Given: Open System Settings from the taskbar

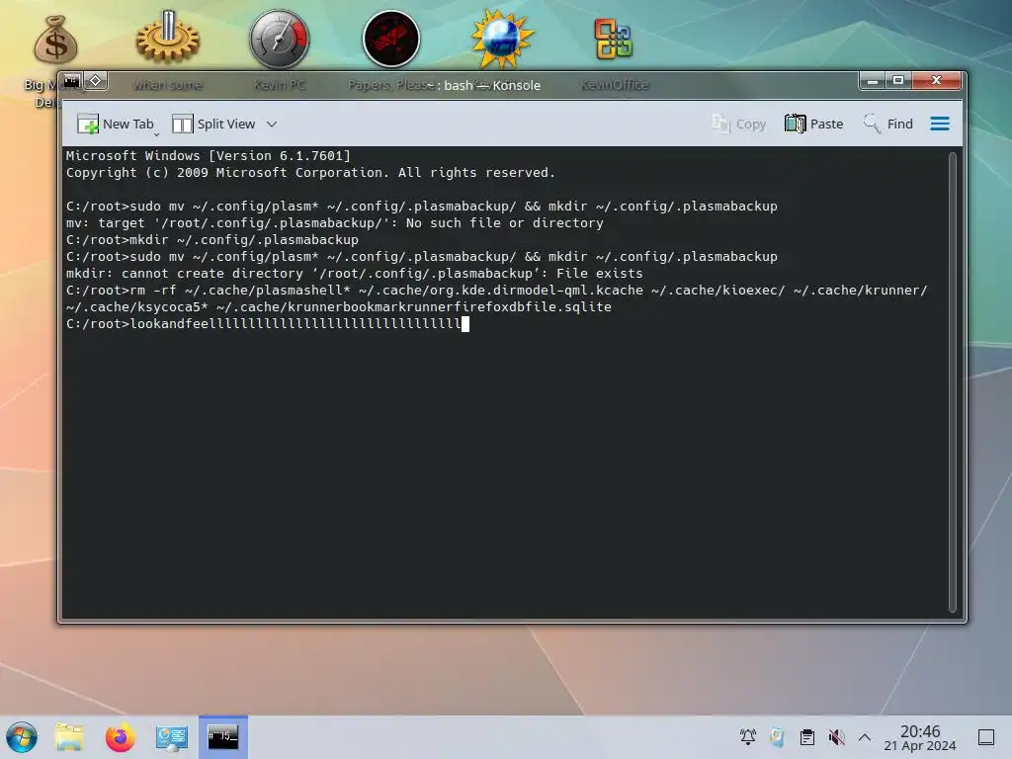Looking at the screenshot, I should click(172, 737).
